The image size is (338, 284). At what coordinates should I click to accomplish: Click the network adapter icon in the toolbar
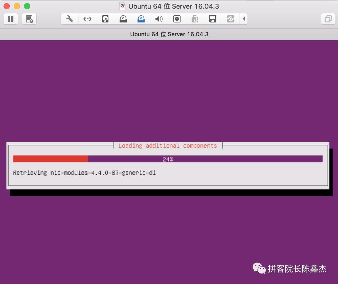point(87,19)
